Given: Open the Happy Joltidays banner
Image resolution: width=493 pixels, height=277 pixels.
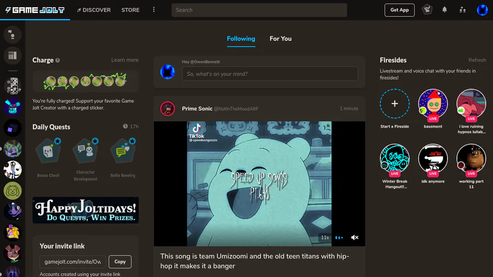Looking at the screenshot, I should point(85,210).
